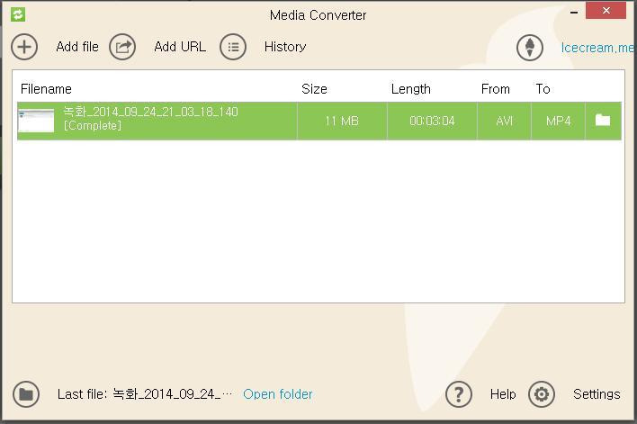The height and width of the screenshot is (424, 637).
Task: Close the Media Converter window
Action: [606, 11]
